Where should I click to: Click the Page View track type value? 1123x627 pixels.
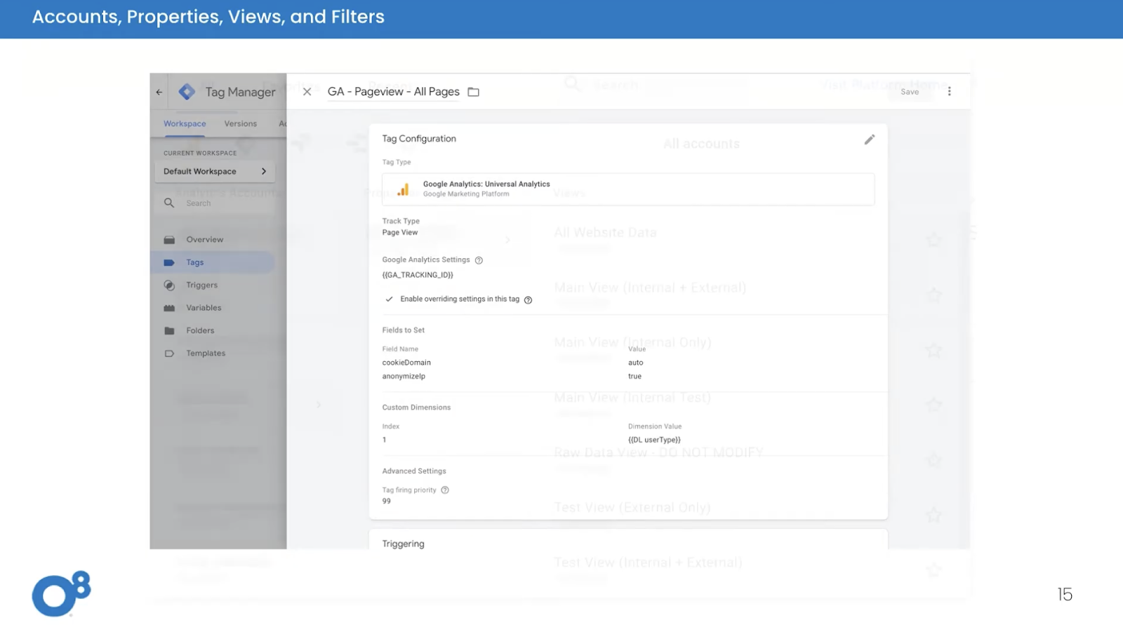coord(400,233)
